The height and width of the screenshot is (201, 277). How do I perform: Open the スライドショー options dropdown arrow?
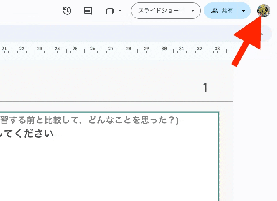point(193,11)
